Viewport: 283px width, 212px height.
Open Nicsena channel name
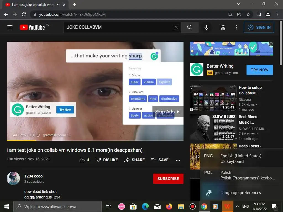pos(245,99)
